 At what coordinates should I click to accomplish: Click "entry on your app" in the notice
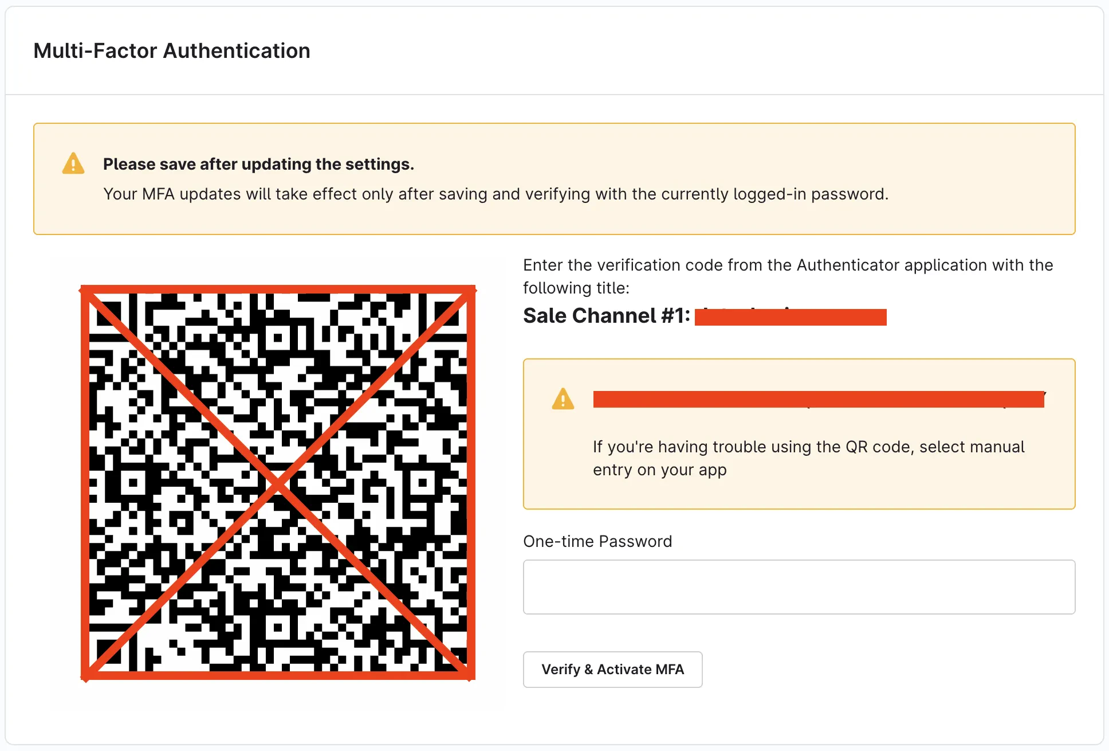click(659, 470)
